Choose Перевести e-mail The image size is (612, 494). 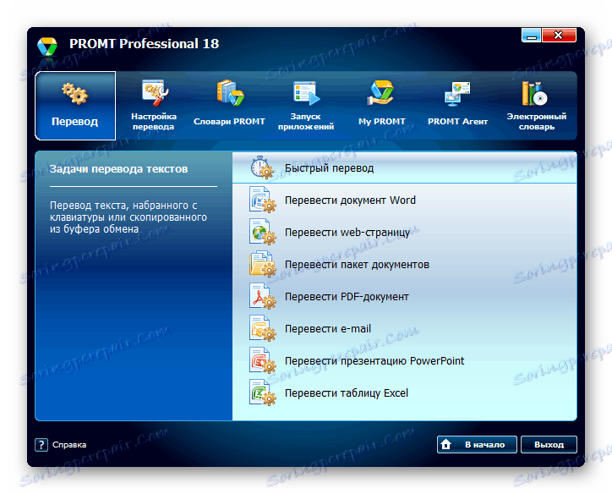point(404,328)
